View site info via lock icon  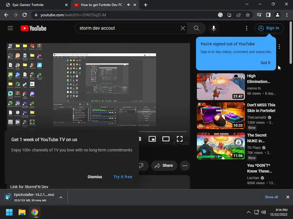pos(36,15)
